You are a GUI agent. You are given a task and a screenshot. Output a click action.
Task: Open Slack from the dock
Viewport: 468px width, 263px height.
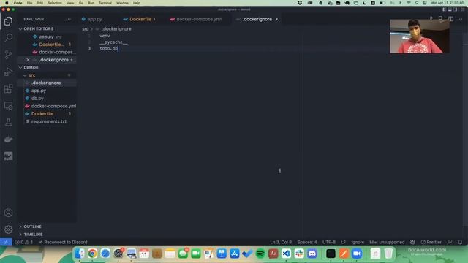[299, 254]
